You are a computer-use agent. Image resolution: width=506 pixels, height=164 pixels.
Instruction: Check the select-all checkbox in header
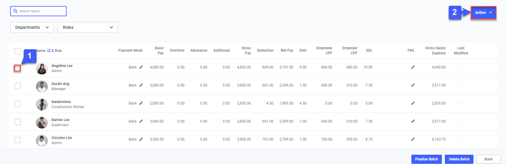18,51
